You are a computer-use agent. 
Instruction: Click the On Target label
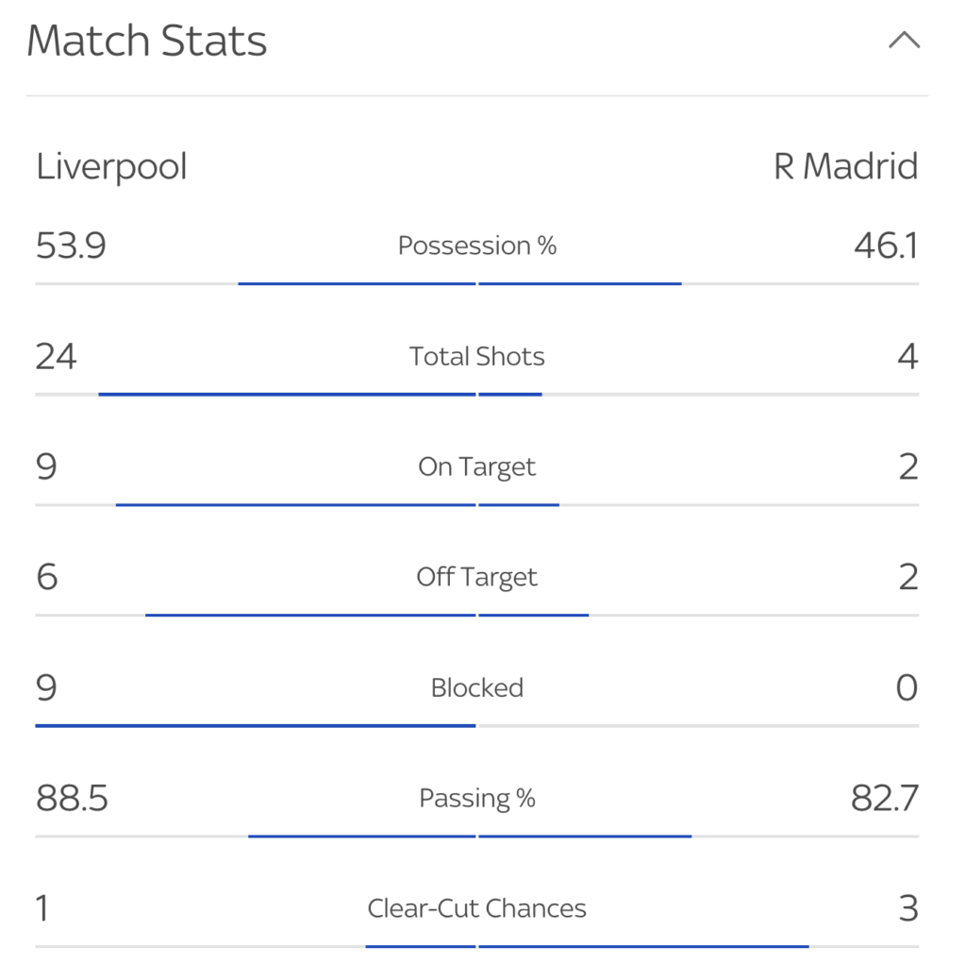click(476, 467)
